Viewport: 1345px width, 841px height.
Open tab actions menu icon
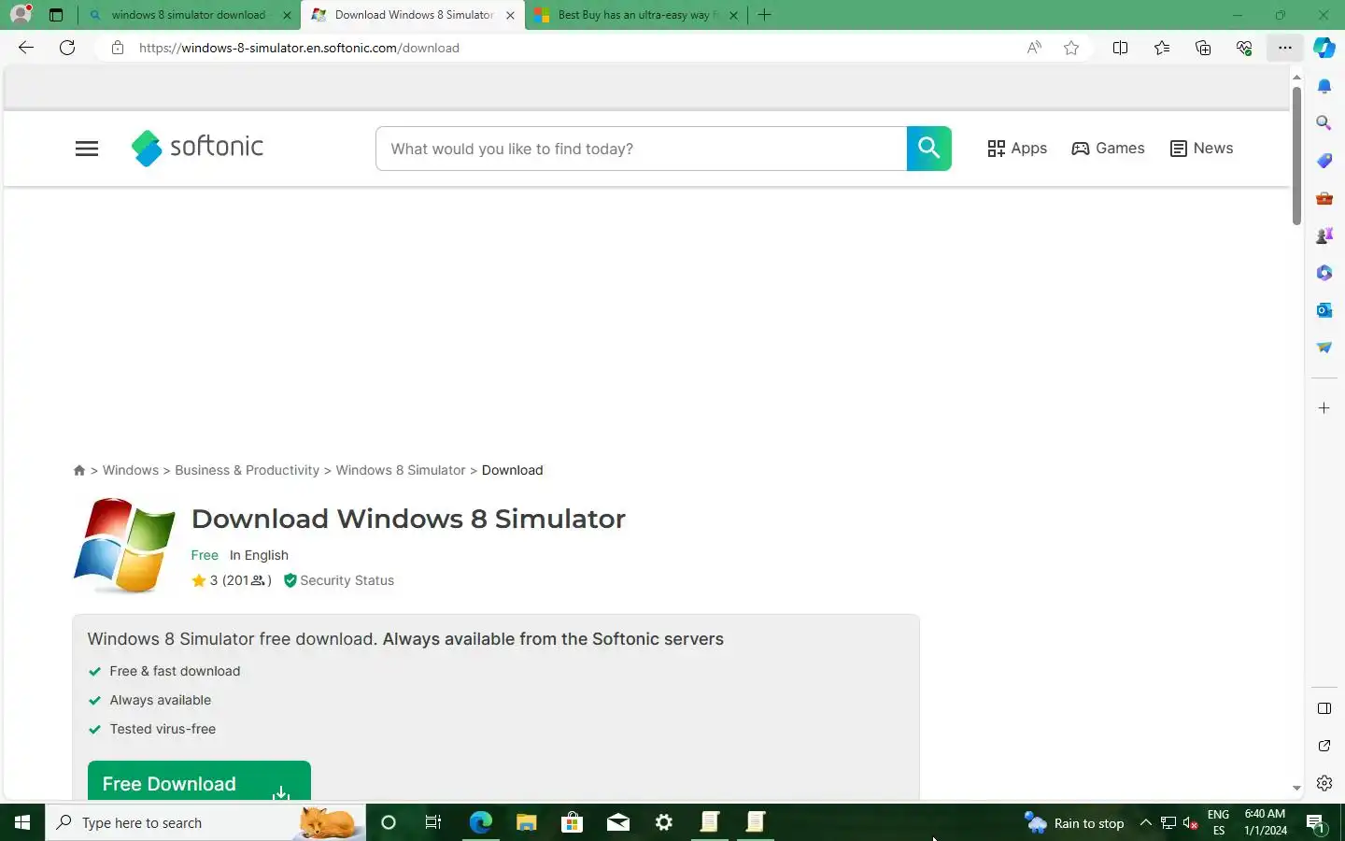pyautogui.click(x=56, y=15)
